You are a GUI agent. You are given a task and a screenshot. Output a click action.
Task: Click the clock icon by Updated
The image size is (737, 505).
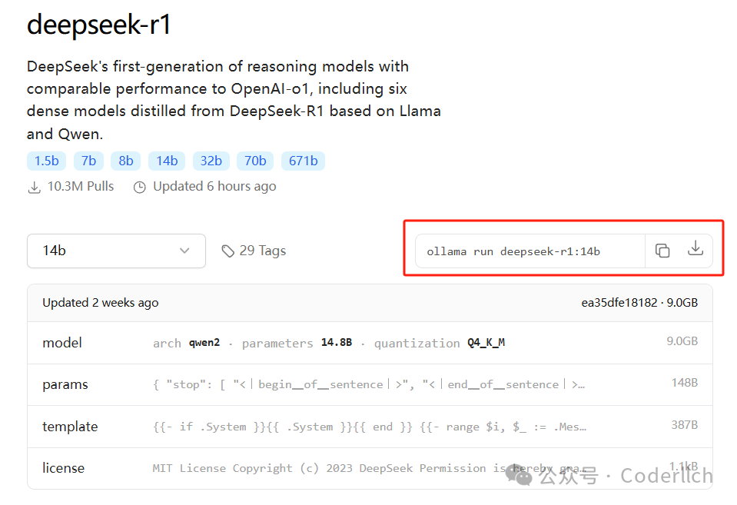tap(140, 187)
